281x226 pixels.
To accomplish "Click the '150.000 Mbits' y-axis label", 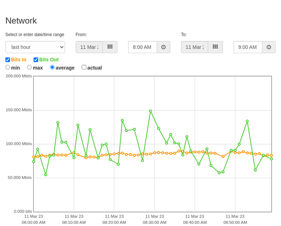I will click(19, 110).
